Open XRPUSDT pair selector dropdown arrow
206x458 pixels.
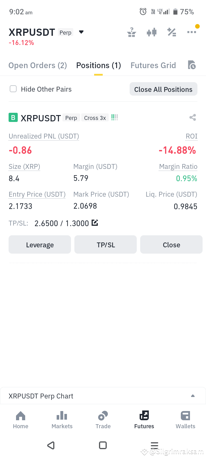click(x=81, y=32)
